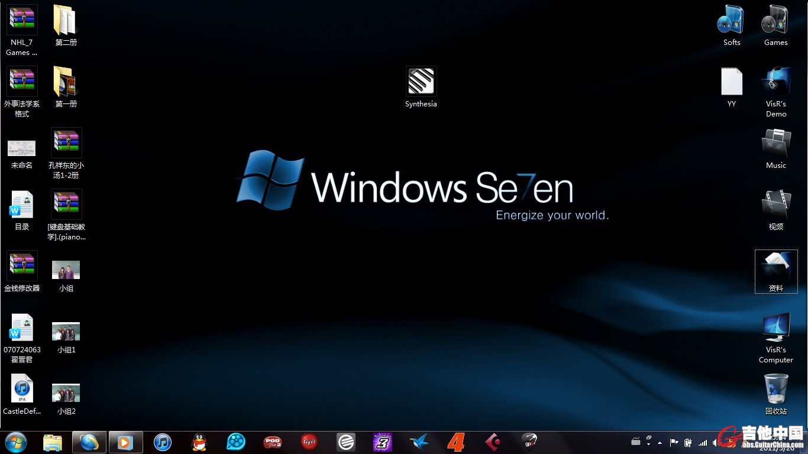Launch the red Guitar Rig taskbar icon
Image resolution: width=808 pixels, height=454 pixels.
(x=309, y=442)
